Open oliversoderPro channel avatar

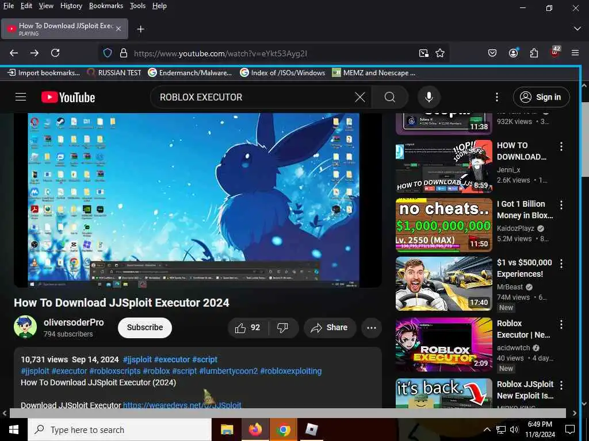25,327
